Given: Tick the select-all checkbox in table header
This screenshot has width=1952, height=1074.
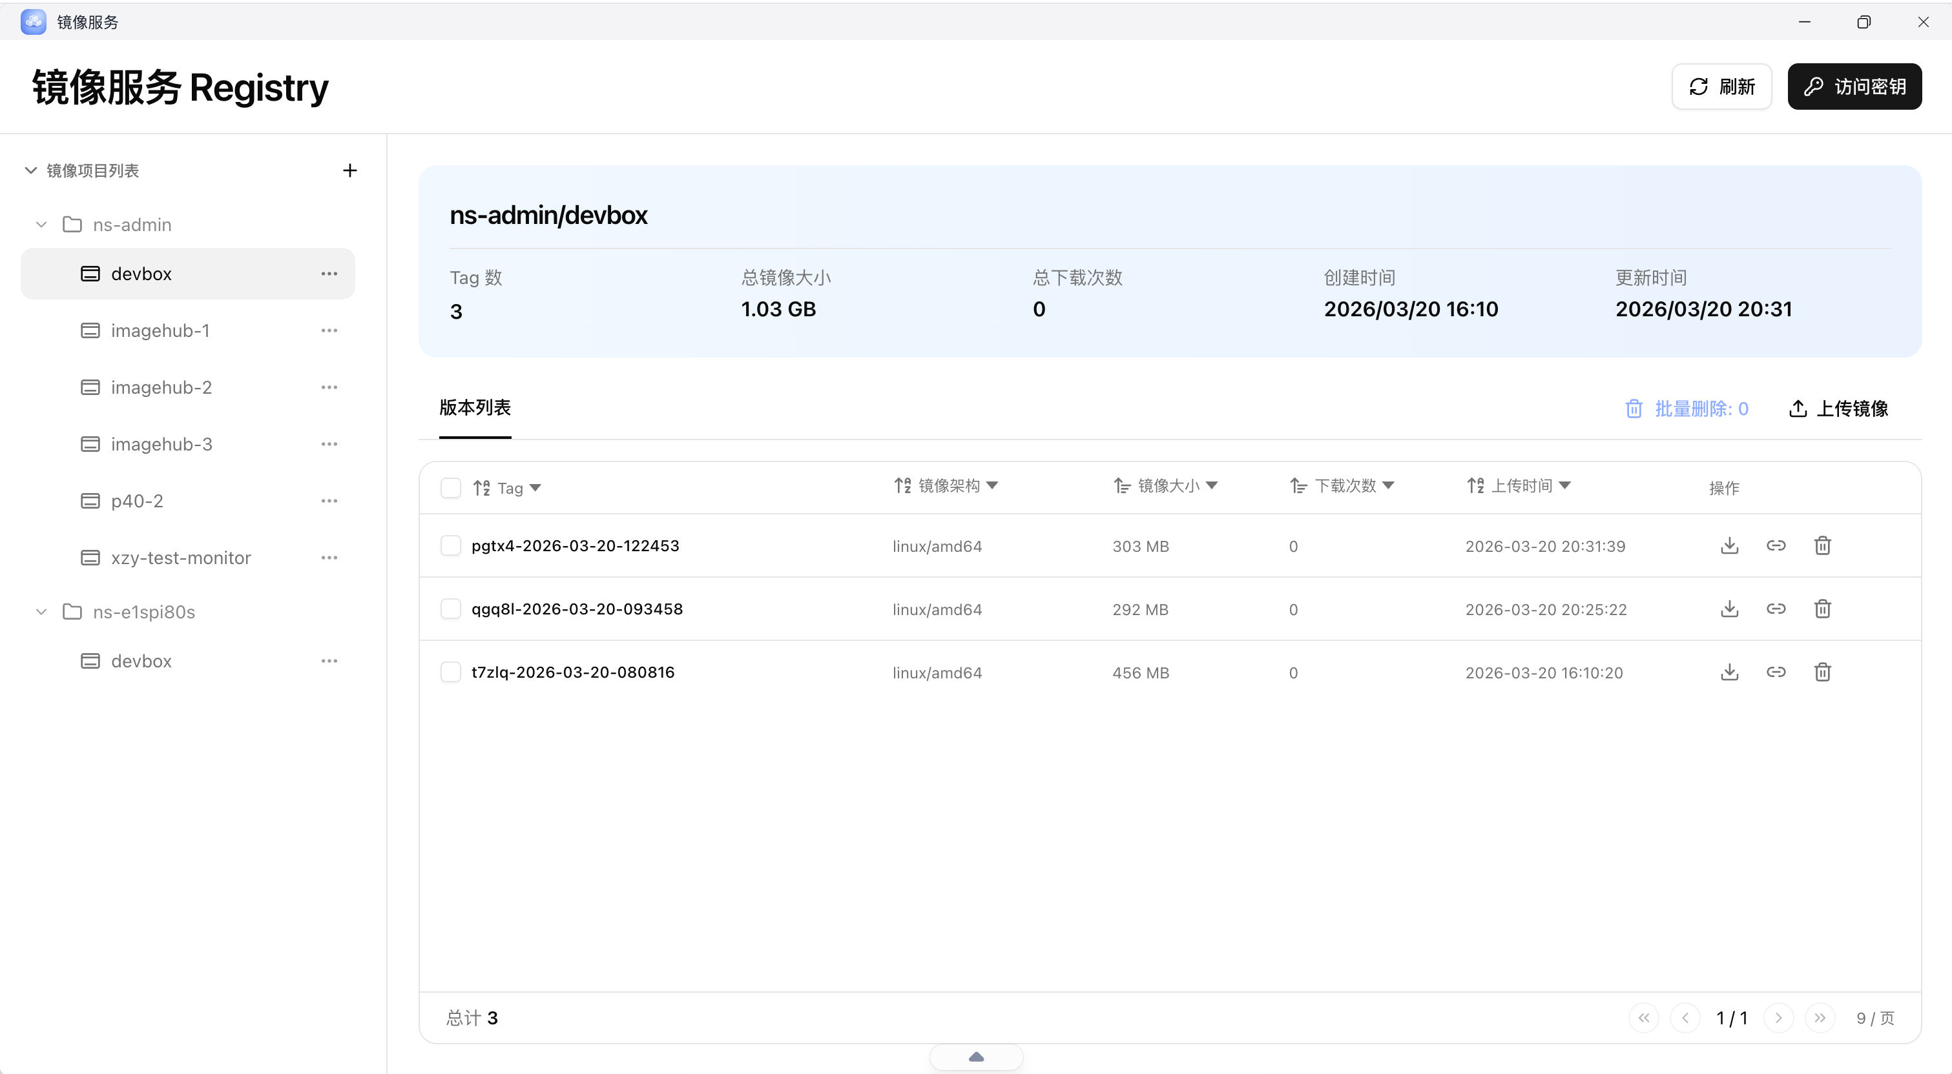Looking at the screenshot, I should click(x=450, y=488).
